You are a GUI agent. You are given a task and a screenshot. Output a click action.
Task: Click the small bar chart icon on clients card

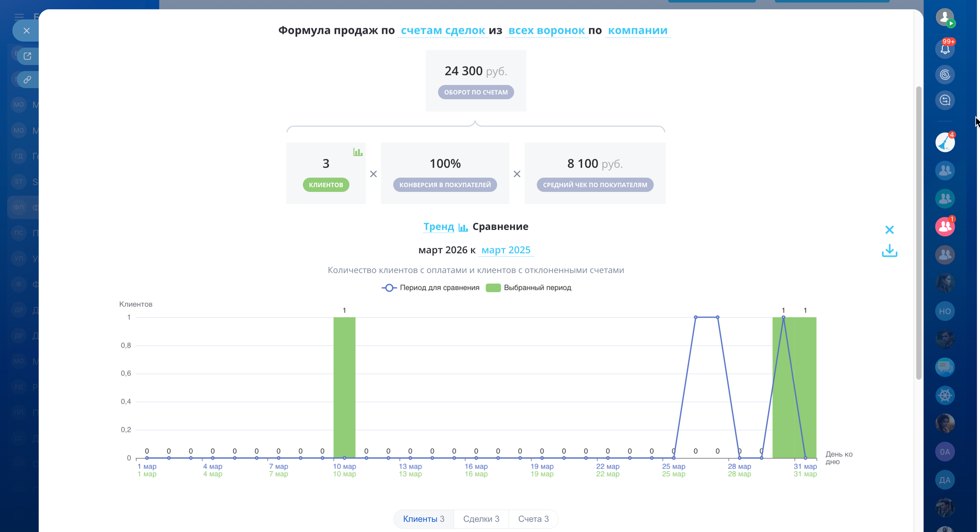tap(357, 152)
